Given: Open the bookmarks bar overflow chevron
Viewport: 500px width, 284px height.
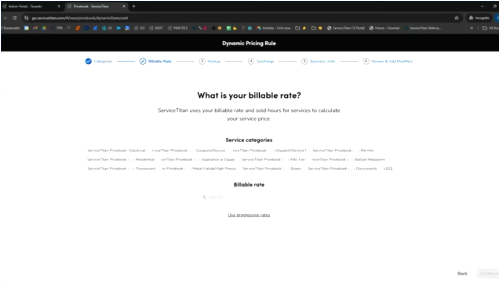Looking at the screenshot, I should click(471, 28).
